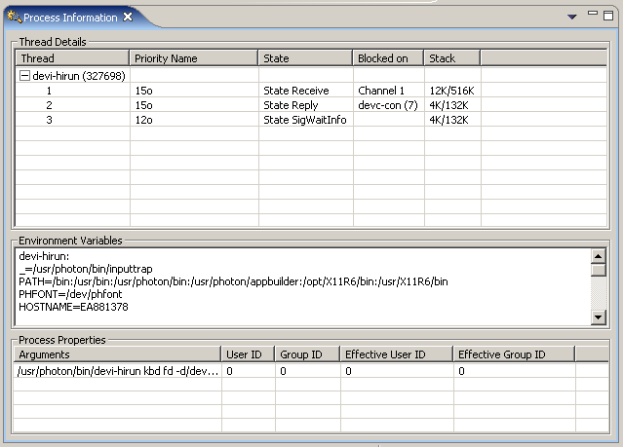
Task: Click the Stack column header
Action: [x=451, y=58]
